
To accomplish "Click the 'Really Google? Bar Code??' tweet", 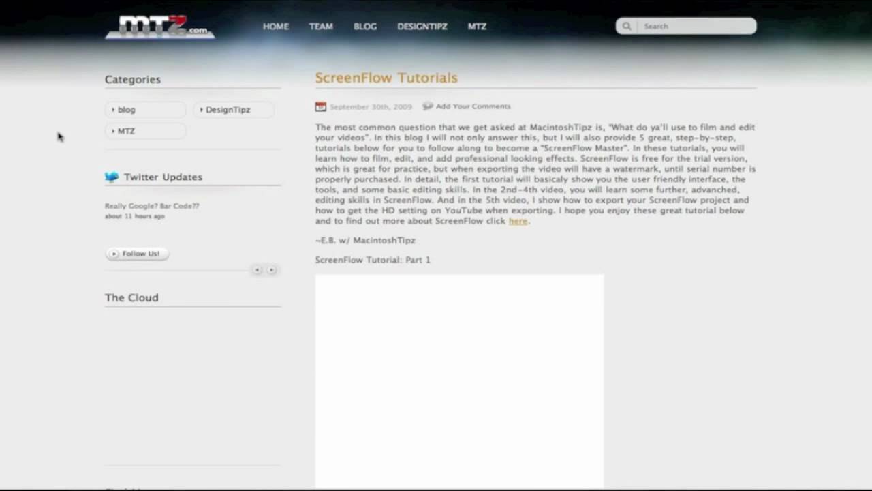I will 152,206.
